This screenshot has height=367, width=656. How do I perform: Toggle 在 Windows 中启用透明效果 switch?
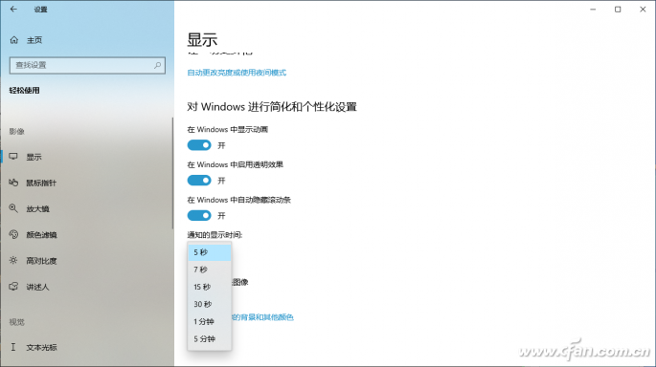click(x=199, y=181)
